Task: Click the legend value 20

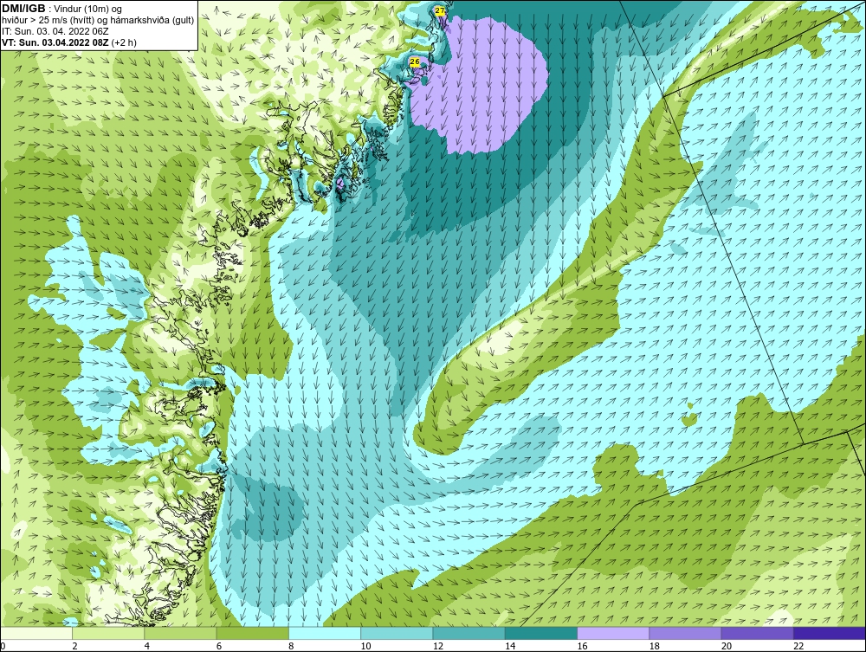Action: 727,647
